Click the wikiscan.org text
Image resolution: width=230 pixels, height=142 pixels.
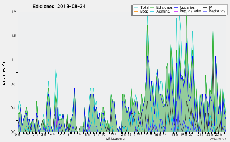115,139
